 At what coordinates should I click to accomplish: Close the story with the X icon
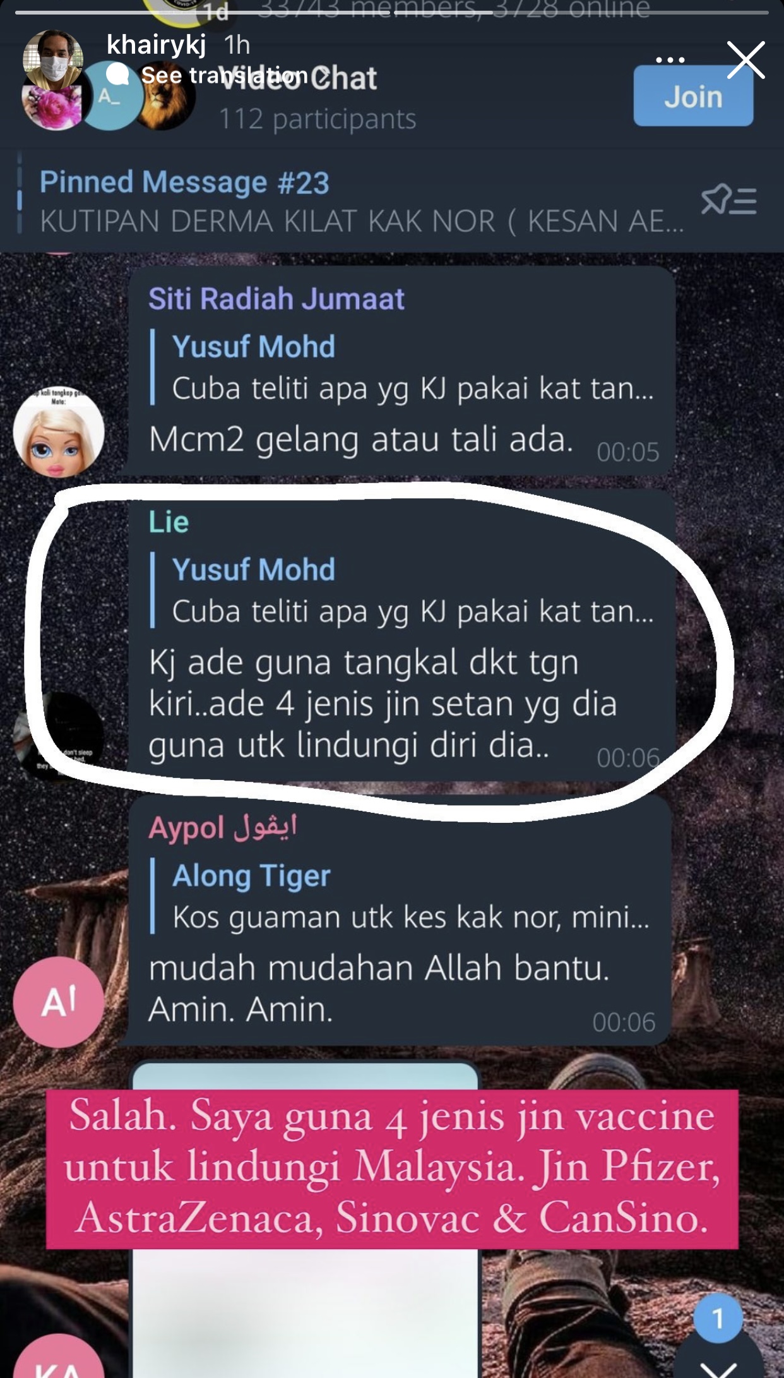(745, 61)
